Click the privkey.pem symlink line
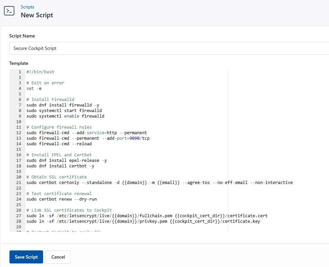The width and height of the screenshot is (329, 267). (x=143, y=221)
